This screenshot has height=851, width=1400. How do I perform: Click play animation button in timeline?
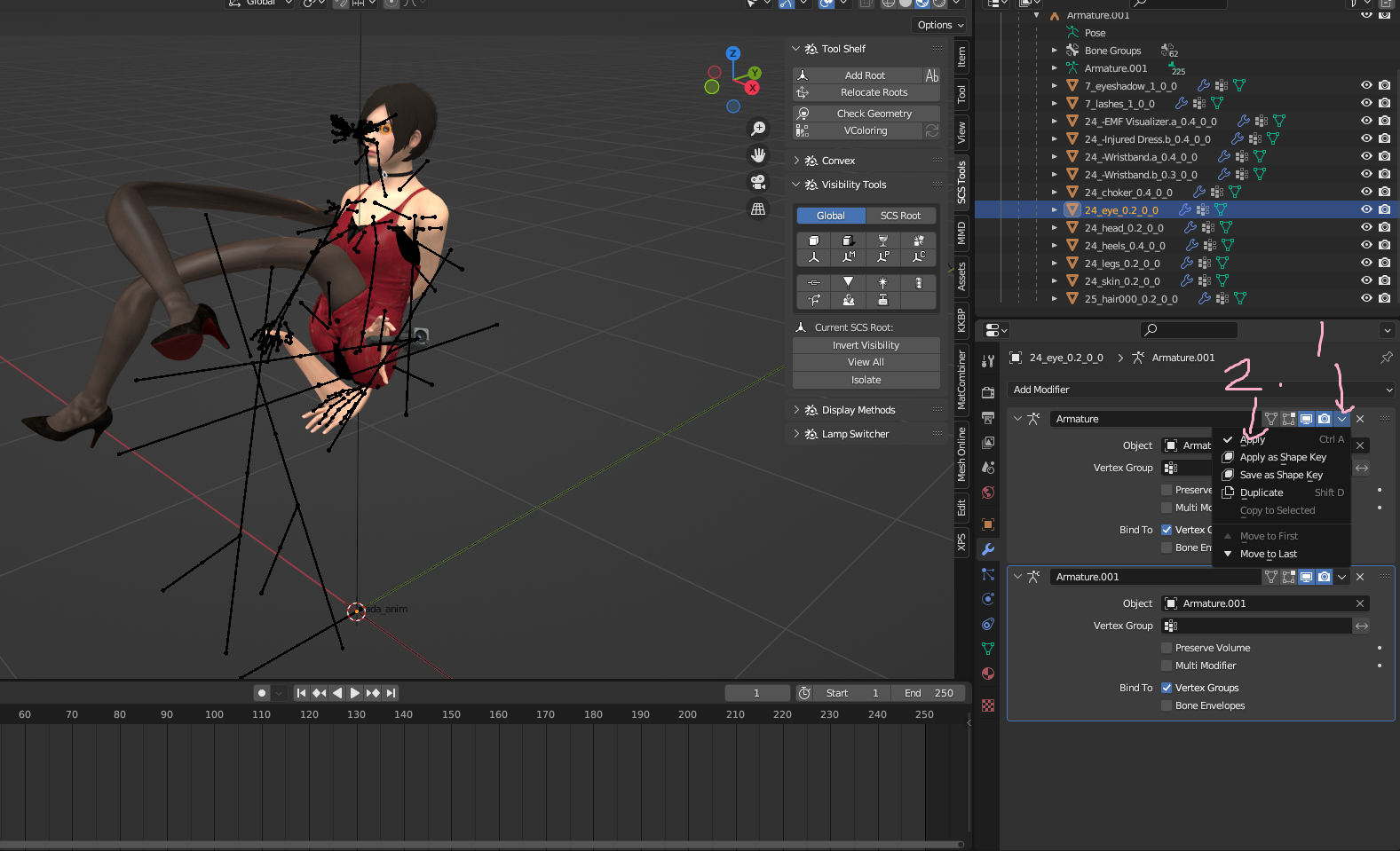[355, 693]
